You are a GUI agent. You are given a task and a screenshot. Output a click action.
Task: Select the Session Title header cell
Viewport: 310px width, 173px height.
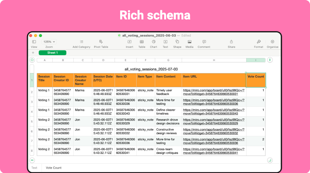tap(45, 80)
